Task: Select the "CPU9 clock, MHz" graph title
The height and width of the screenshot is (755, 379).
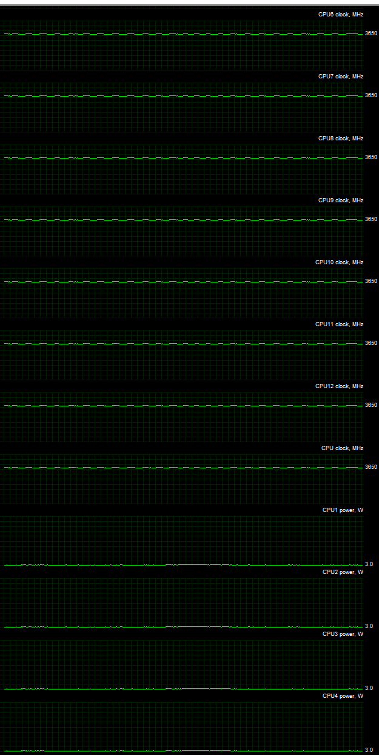Action: click(341, 200)
